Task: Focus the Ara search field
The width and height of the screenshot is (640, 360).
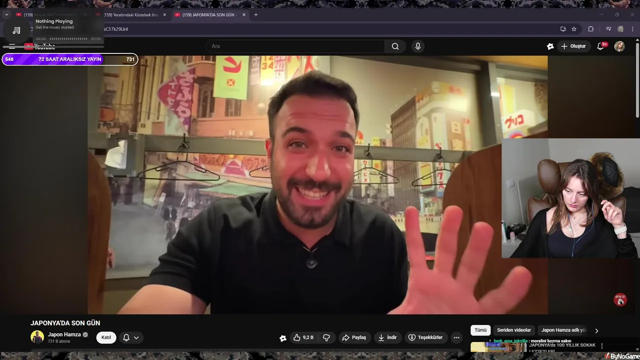Action: (x=295, y=46)
